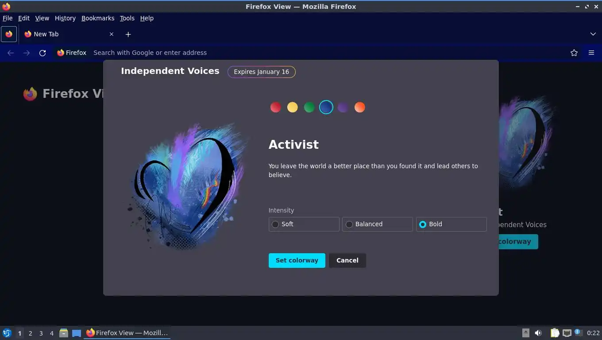Switch to workspace 3
The width and height of the screenshot is (602, 340).
click(x=41, y=333)
